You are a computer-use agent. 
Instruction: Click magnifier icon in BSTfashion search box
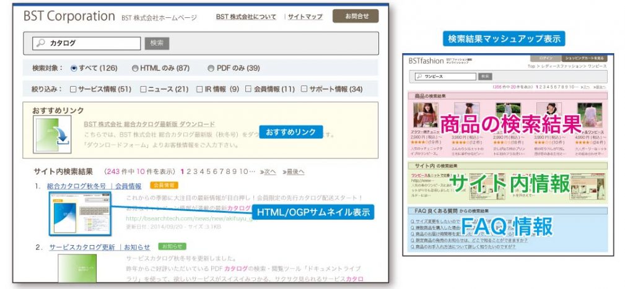[x=419, y=77]
